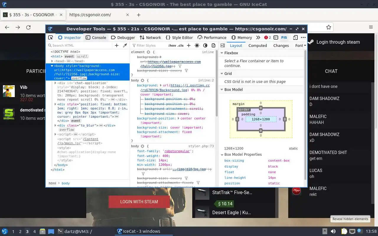
Task: Open the Debugger panel
Action: click(123, 37)
